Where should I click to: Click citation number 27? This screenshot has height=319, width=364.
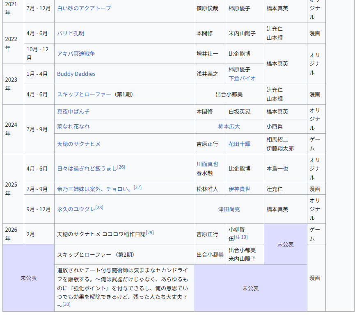click(x=137, y=187)
